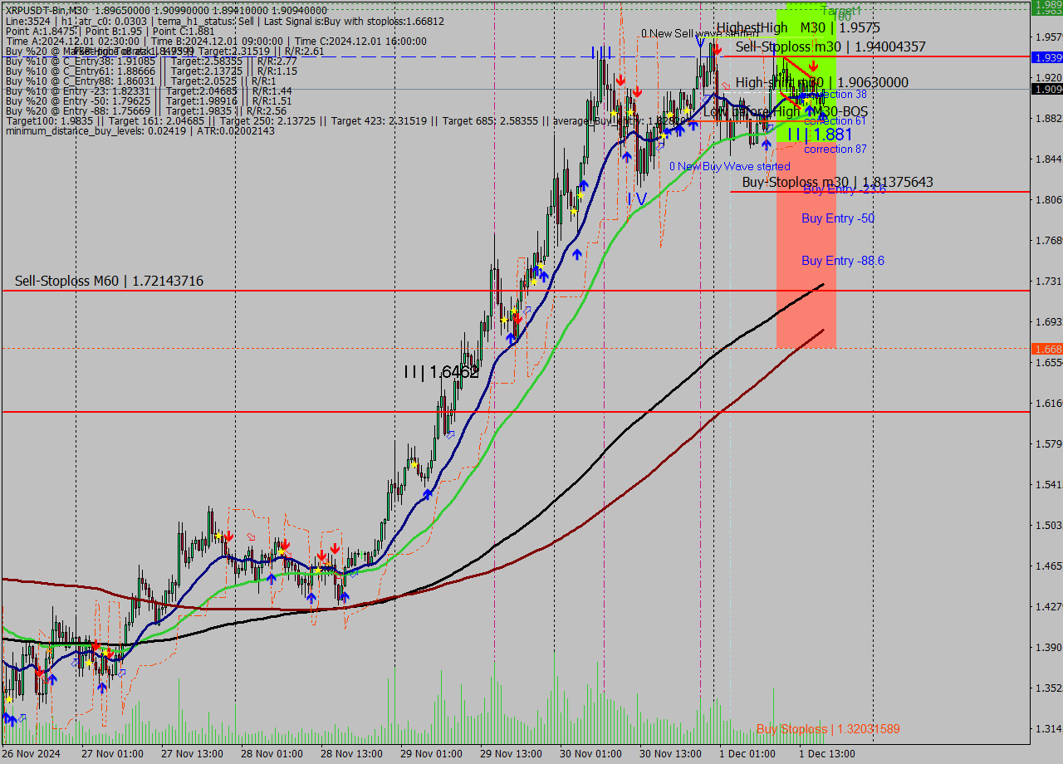Click the 'correction 61' label
This screenshot has height=764, width=1063.
click(835, 120)
